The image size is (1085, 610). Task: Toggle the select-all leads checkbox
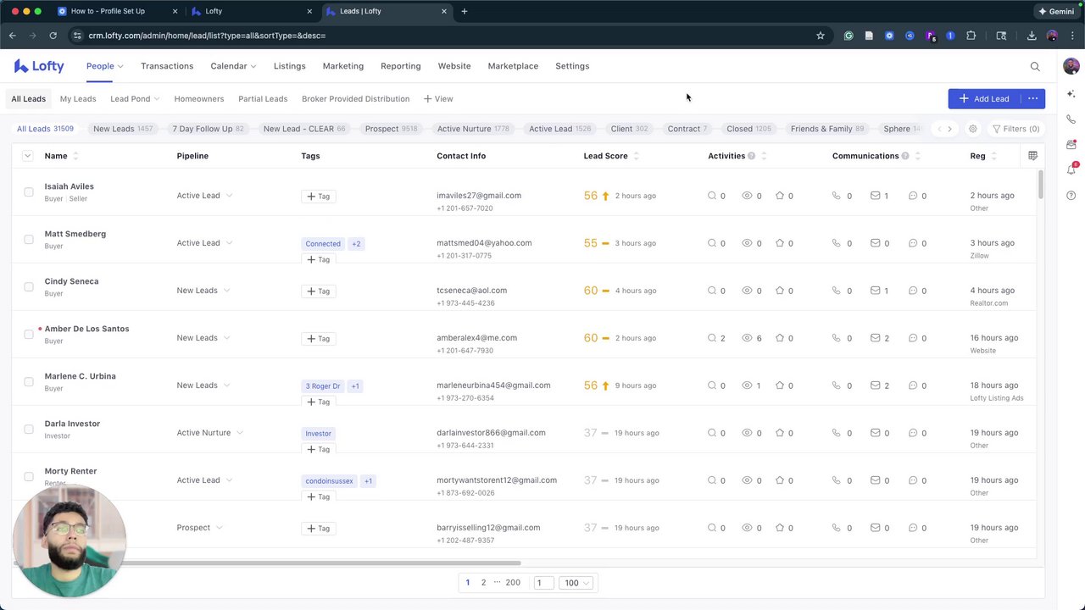click(27, 156)
